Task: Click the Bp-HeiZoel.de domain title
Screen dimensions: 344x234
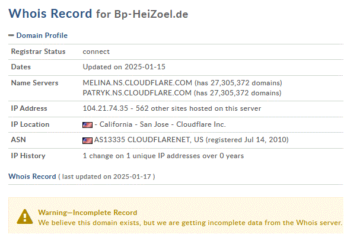Action: click(x=151, y=14)
